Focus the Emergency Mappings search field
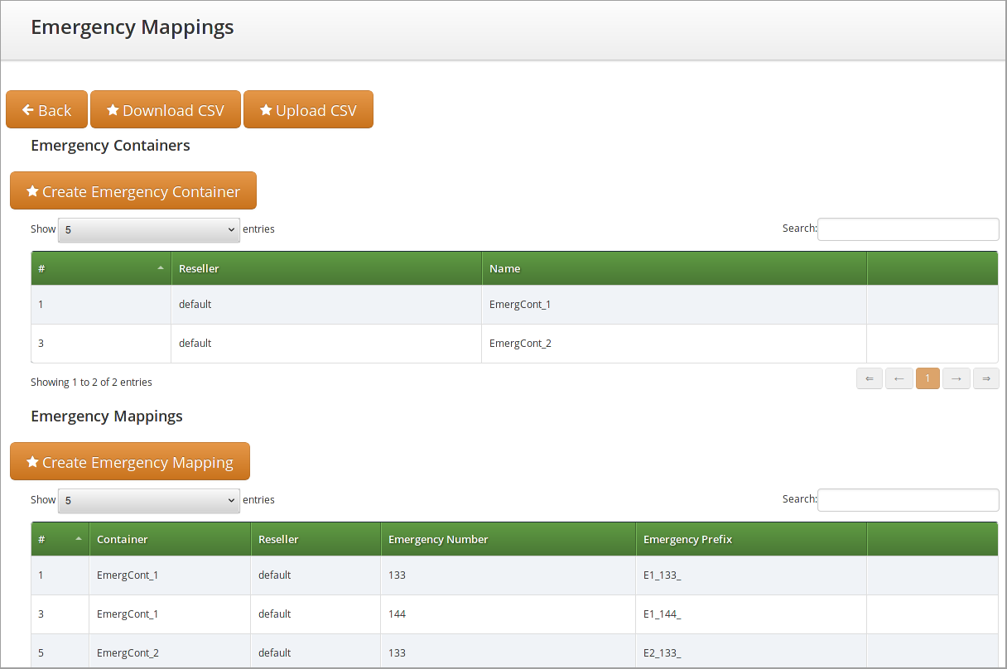1007x669 pixels. [908, 500]
